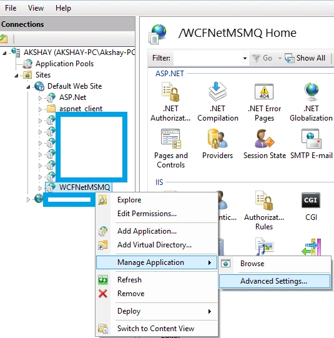
Task: Click inside the Filter text field
Action: [208, 58]
